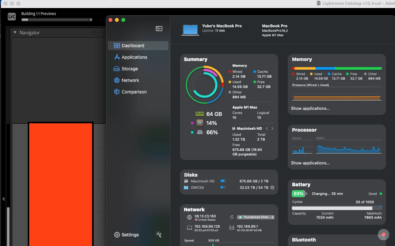Viewport: 395px width, 246px height.
Task: Show applications under the Memory pressure graph
Action: [310, 109]
